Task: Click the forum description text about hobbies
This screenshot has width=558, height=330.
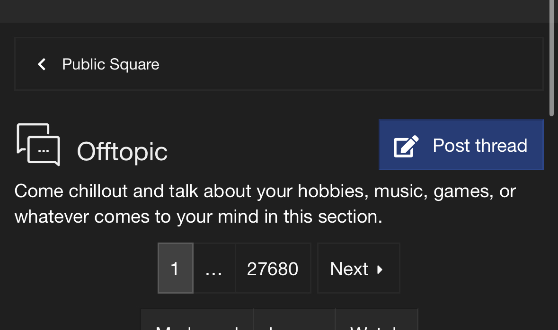Action: click(265, 191)
